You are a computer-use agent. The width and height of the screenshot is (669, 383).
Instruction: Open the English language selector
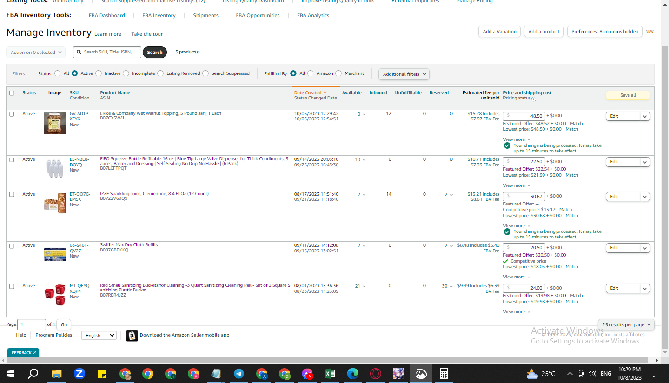(x=99, y=335)
